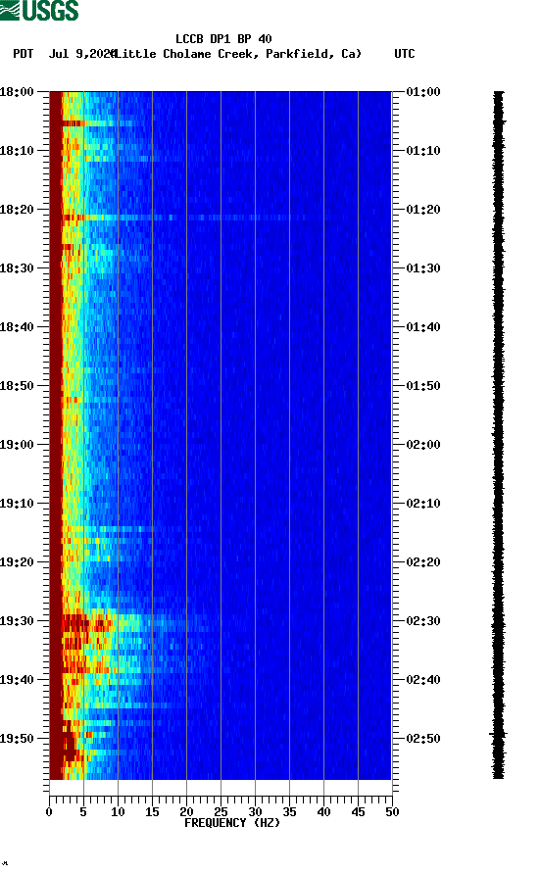This screenshot has height=874, width=541.
Task: Click the USGS logo
Action: [39, 10]
